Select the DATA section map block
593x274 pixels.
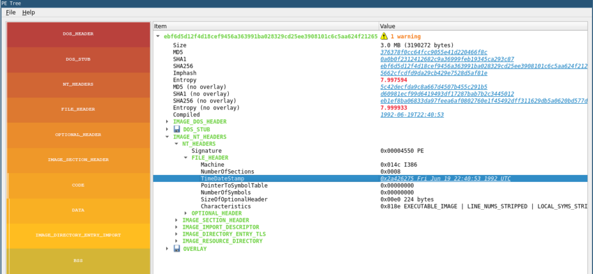[78, 210]
